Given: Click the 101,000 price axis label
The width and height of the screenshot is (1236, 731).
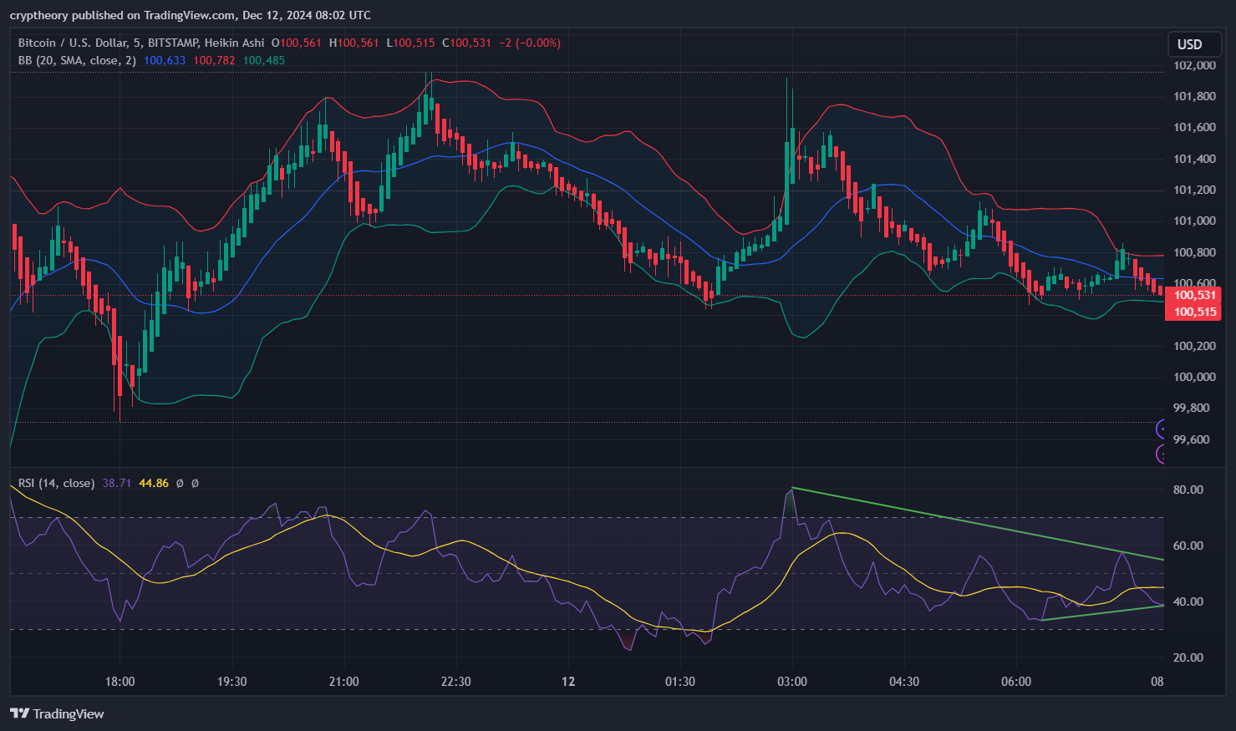Looking at the screenshot, I should (1194, 221).
